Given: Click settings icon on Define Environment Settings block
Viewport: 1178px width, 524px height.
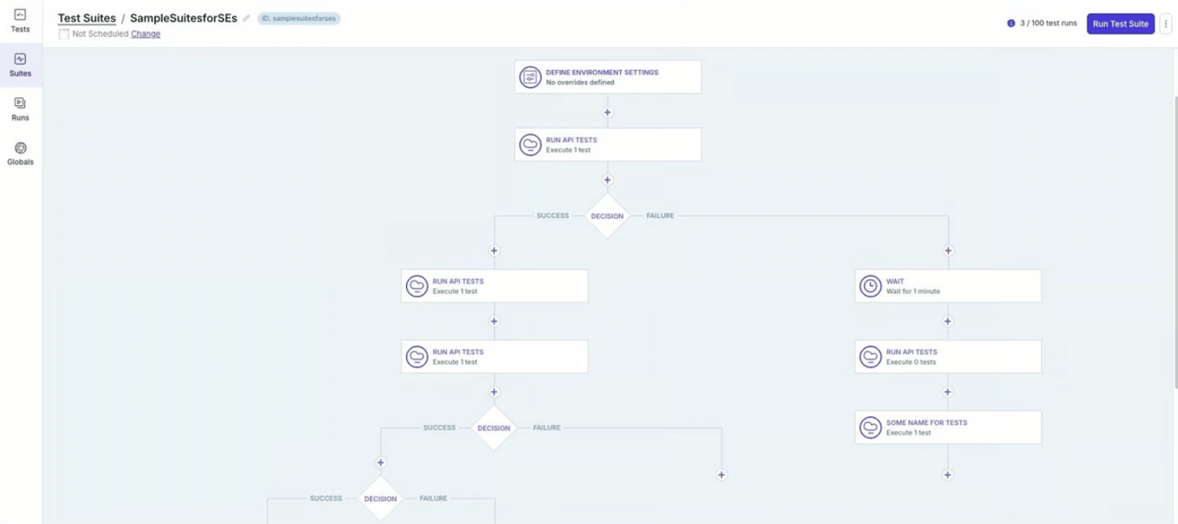Looking at the screenshot, I should (529, 76).
